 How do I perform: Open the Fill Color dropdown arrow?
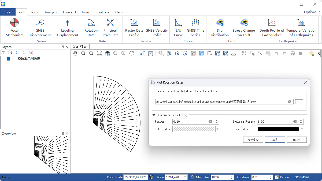tap(217, 129)
